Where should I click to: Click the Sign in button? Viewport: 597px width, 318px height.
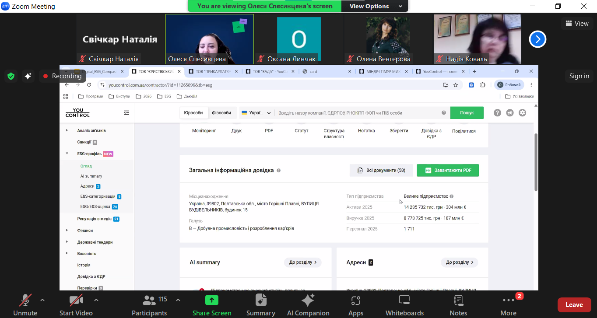click(579, 76)
